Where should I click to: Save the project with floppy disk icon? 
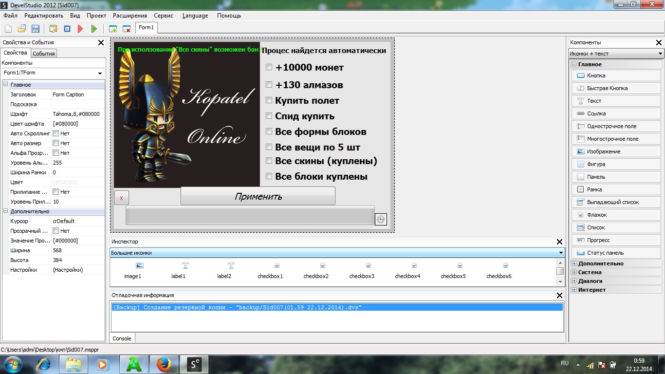35,29
